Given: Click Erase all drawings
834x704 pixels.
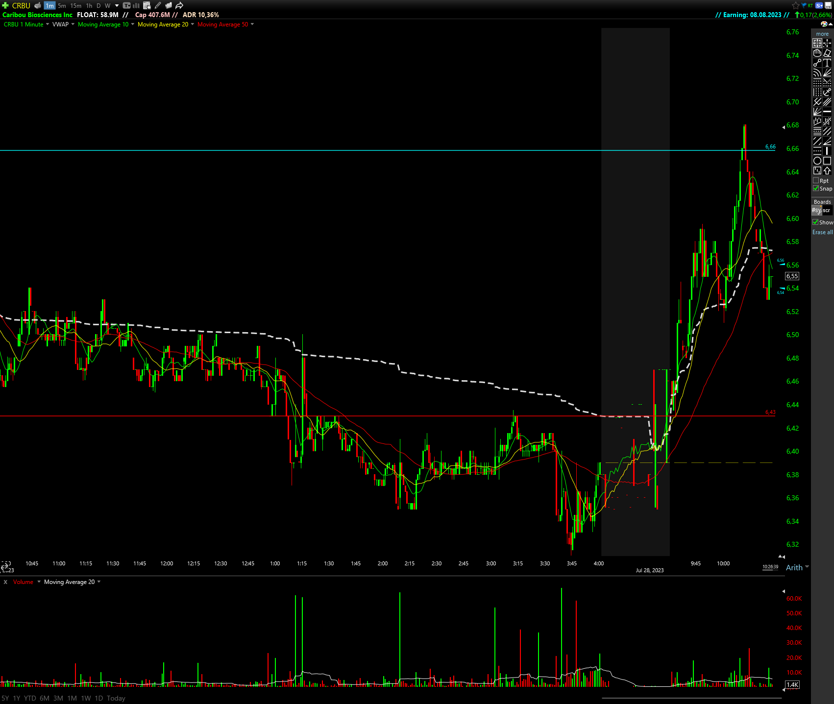Looking at the screenshot, I should (823, 232).
